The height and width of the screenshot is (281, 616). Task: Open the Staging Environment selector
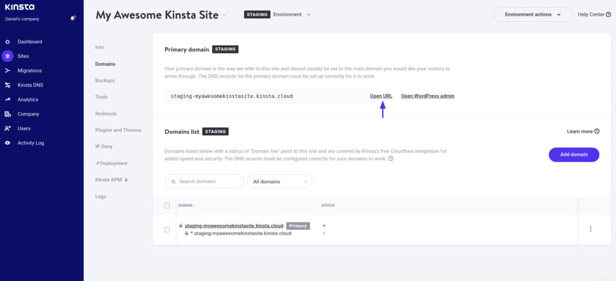coord(277,14)
